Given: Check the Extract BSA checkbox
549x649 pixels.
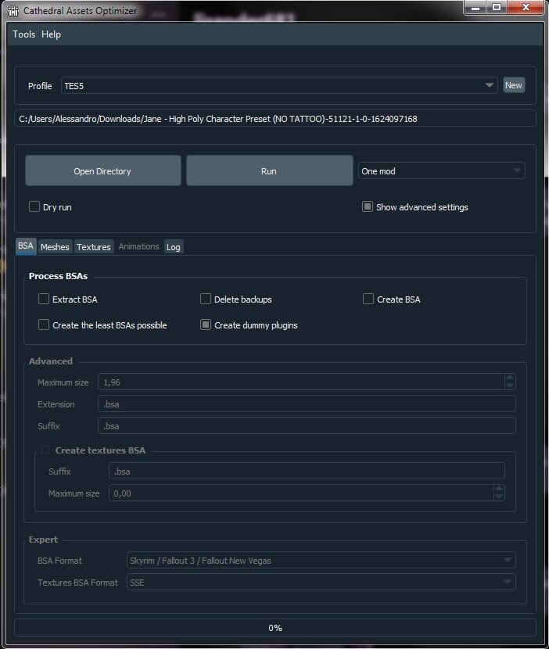Looking at the screenshot, I should click(x=44, y=299).
